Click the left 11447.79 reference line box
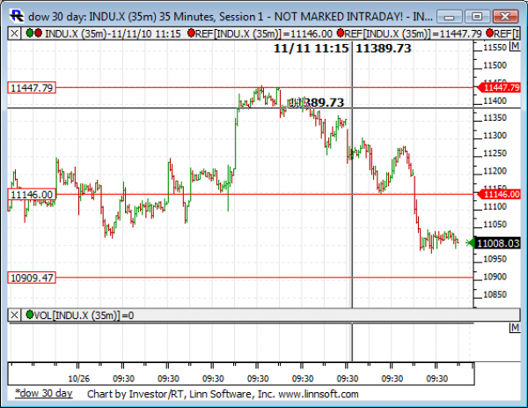This screenshot has width=528, height=408. click(x=32, y=87)
